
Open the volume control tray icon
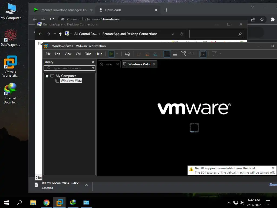click(x=242, y=203)
